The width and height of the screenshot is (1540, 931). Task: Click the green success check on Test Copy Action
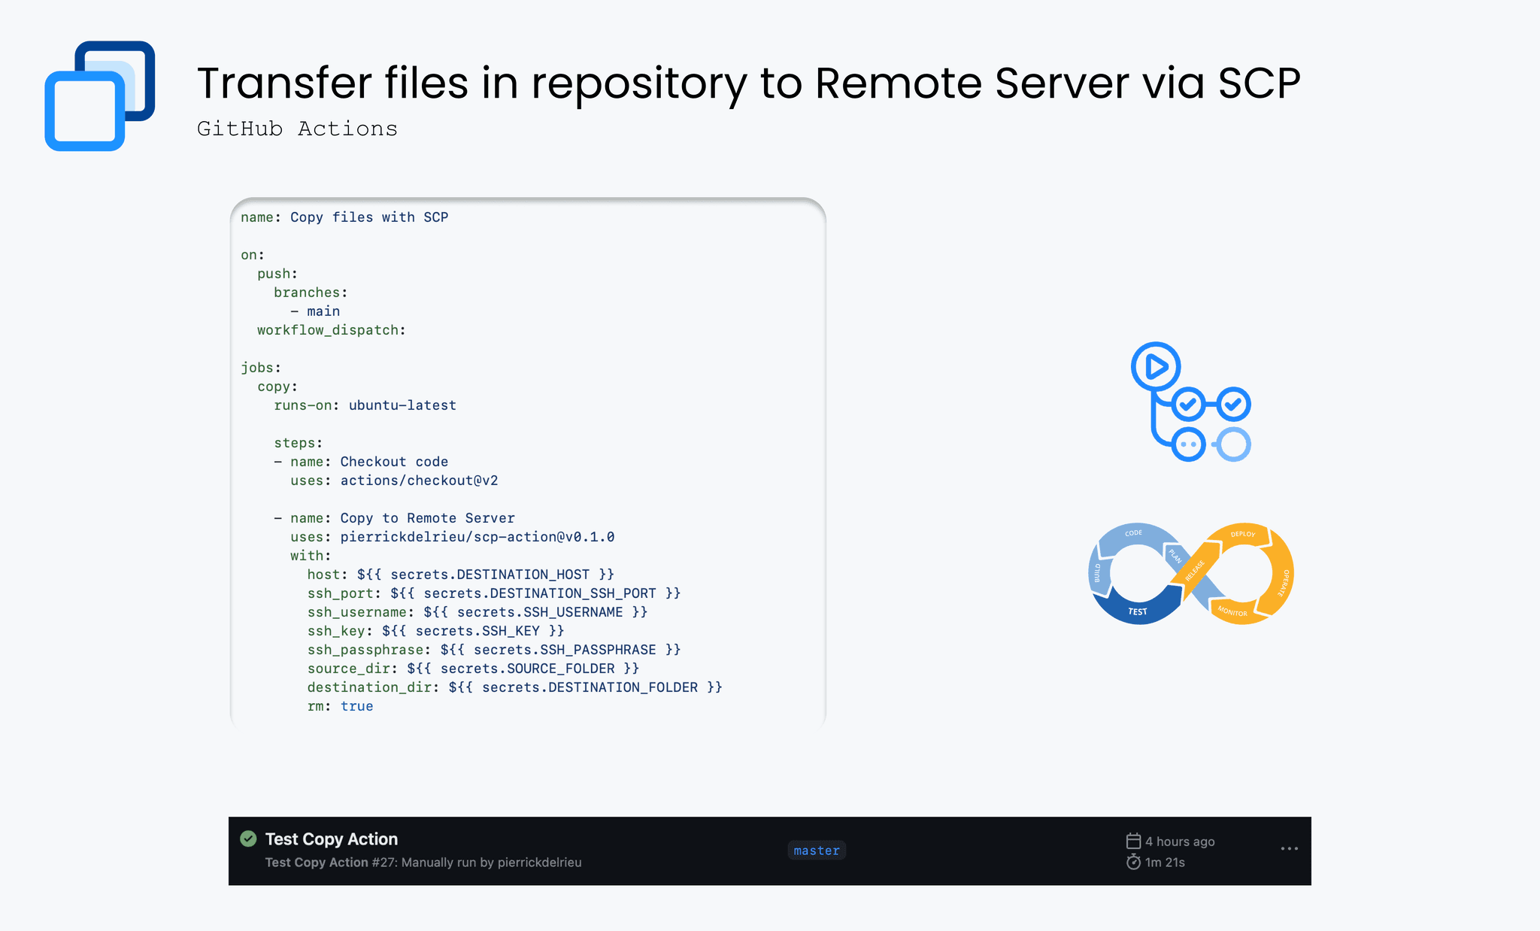point(248,839)
